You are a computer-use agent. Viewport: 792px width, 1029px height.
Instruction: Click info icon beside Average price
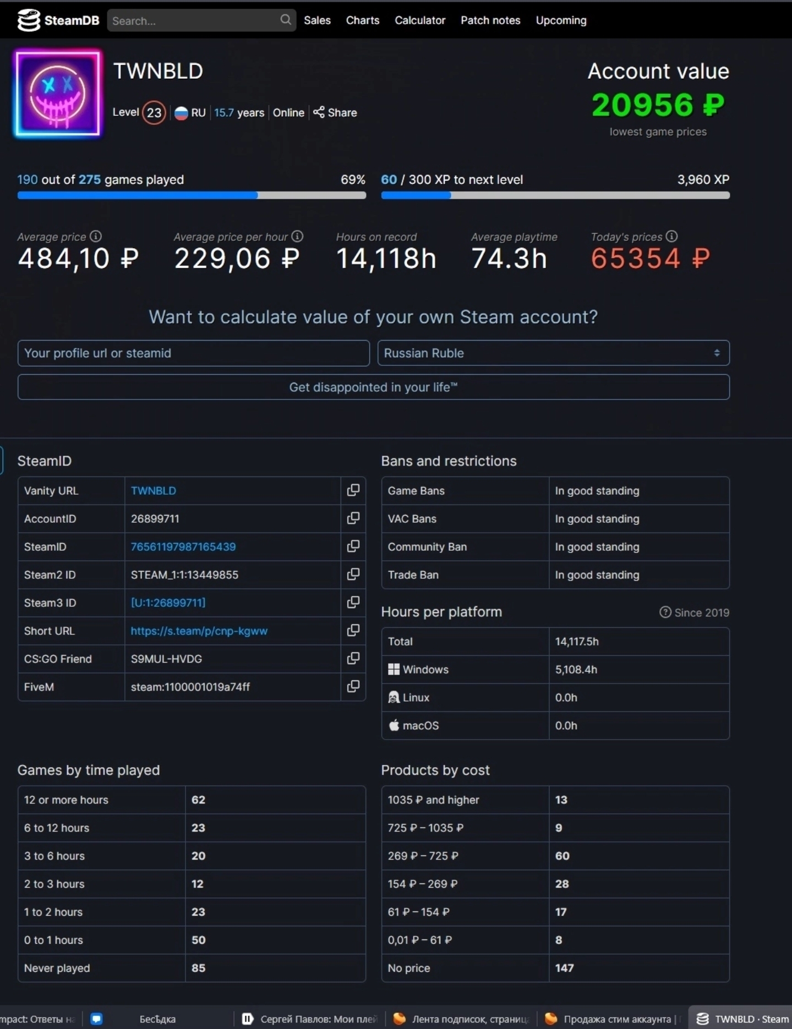tap(96, 237)
